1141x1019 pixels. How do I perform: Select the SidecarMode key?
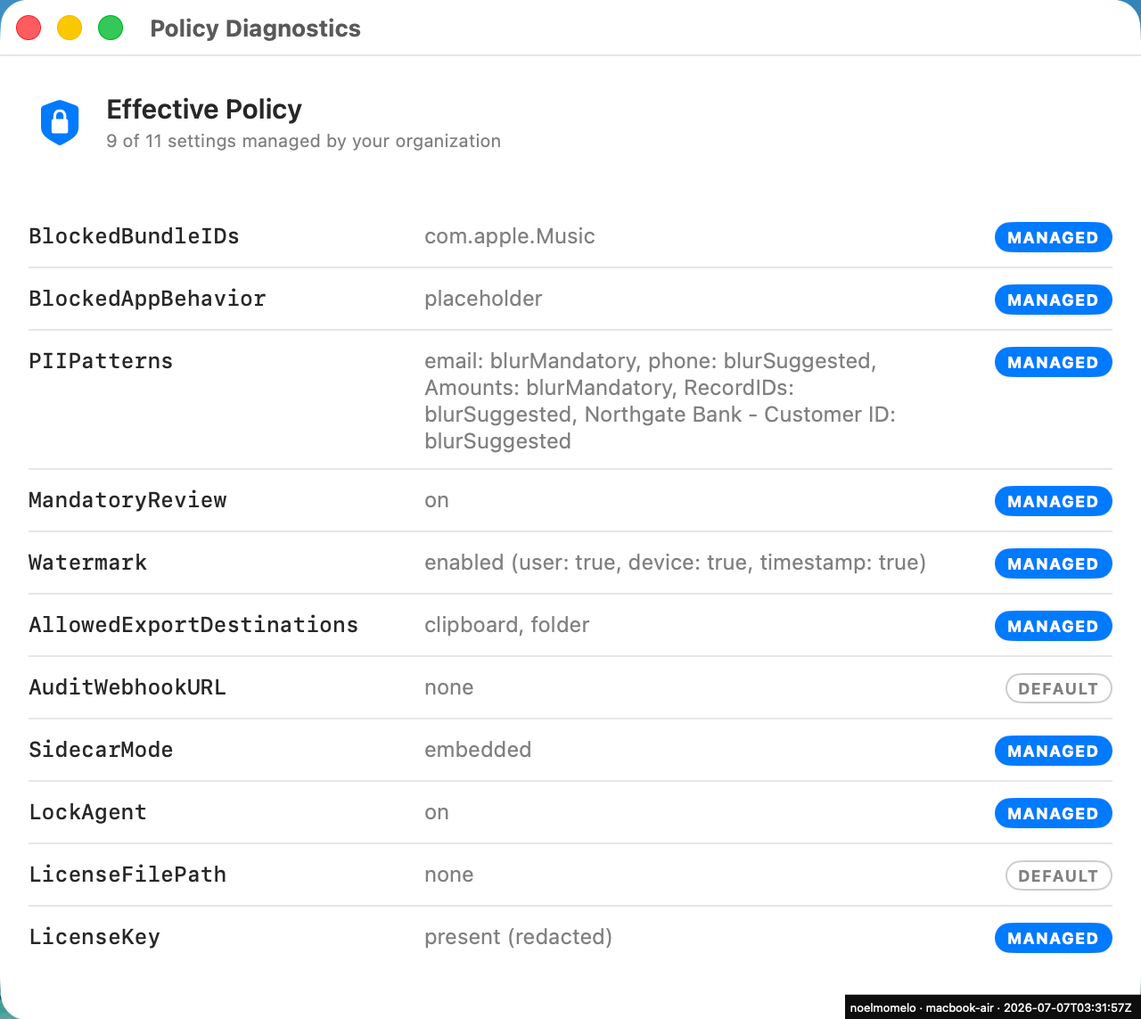click(x=101, y=750)
